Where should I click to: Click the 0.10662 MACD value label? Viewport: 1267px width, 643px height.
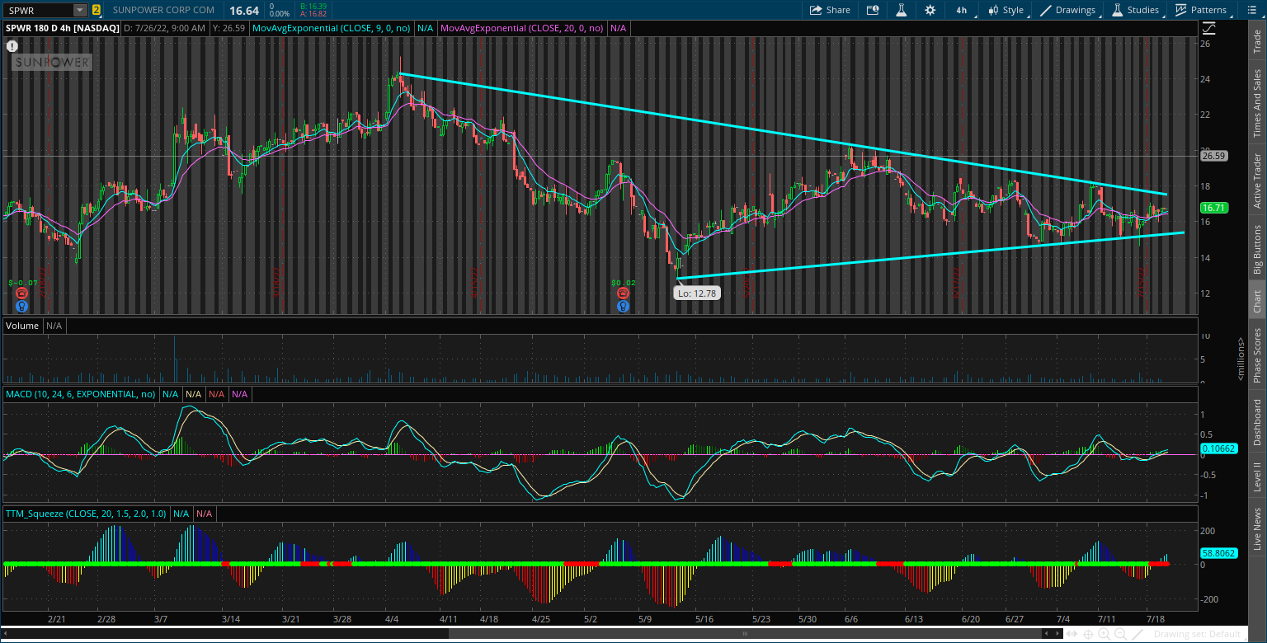point(1218,448)
